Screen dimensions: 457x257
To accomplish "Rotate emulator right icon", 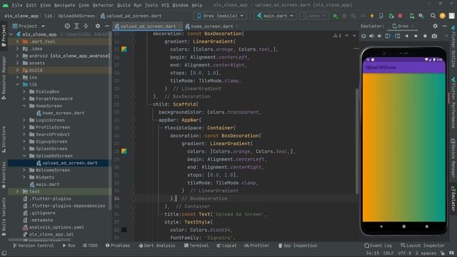I will point(397,36).
